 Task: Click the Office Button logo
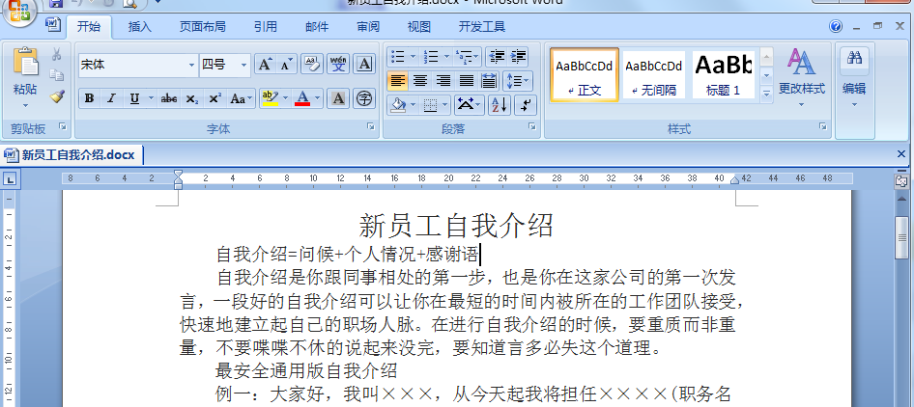pyautogui.click(x=19, y=11)
